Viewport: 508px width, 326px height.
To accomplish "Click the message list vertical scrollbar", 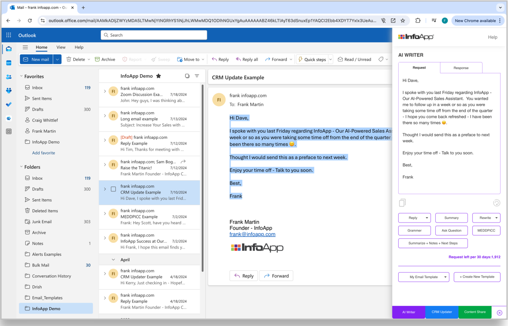I will pyautogui.click(x=202, y=178).
